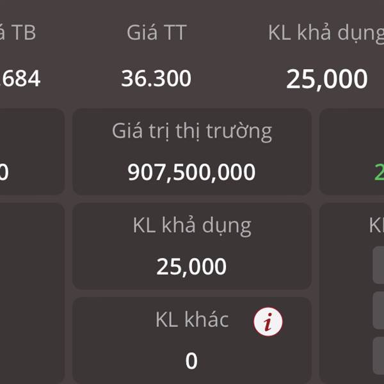Select the left card showing value 0

(x=32, y=152)
